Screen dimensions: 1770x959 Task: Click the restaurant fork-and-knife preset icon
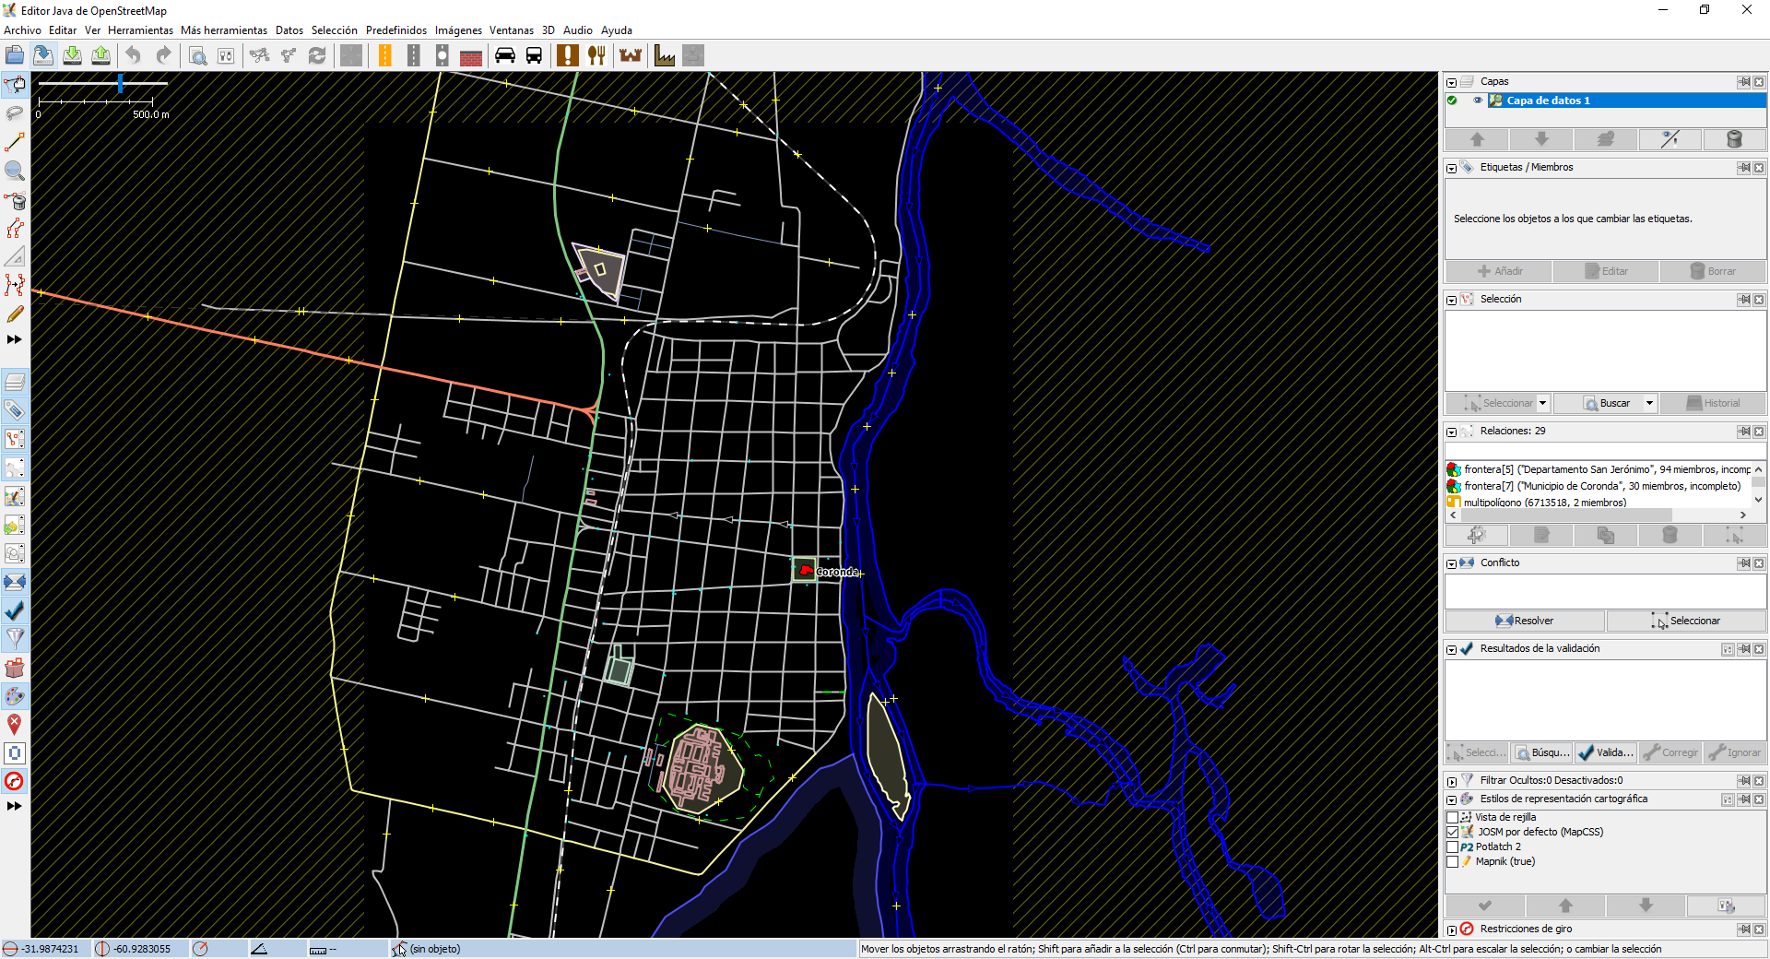596,55
